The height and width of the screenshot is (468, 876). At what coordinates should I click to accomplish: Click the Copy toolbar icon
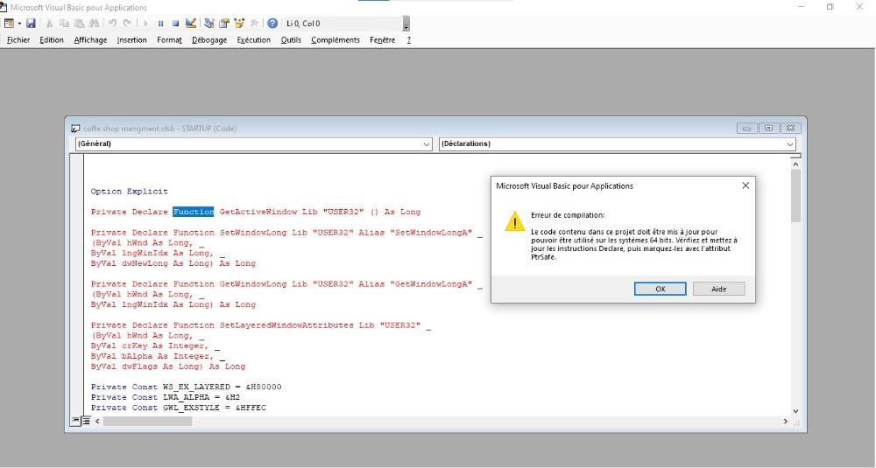(64, 24)
